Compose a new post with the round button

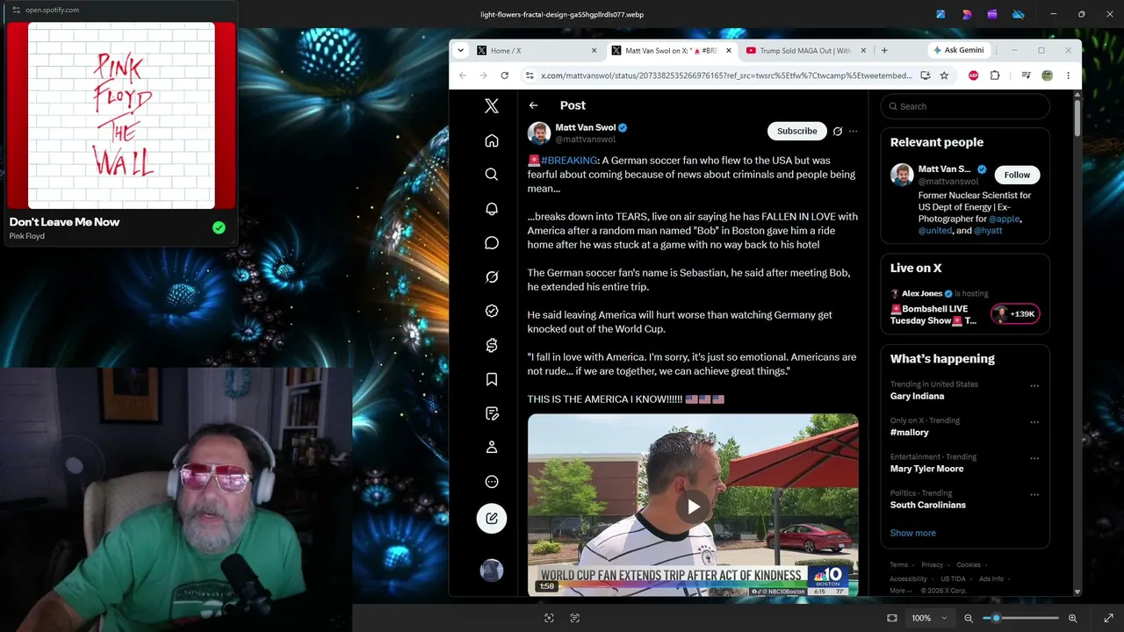(492, 518)
